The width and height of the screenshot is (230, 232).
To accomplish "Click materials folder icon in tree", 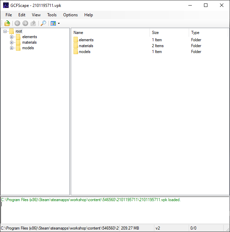I will pos(18,42).
